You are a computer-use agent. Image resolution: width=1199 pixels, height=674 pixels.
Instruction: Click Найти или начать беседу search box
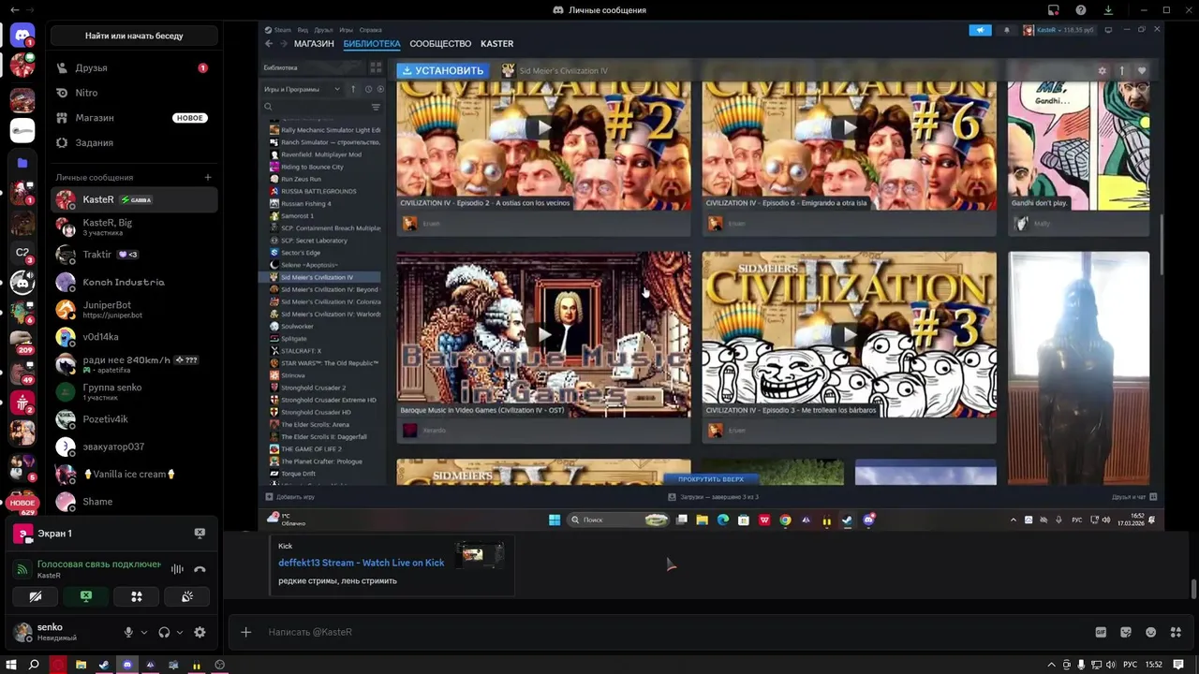click(134, 36)
